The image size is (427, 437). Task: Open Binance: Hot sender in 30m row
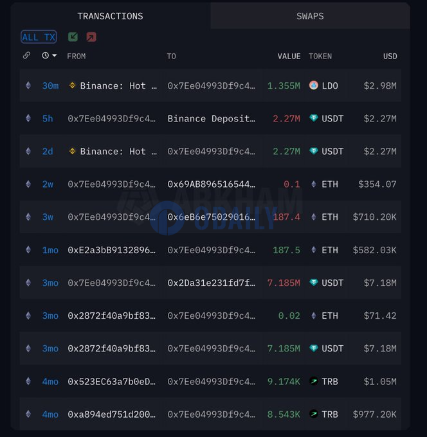tap(118, 85)
